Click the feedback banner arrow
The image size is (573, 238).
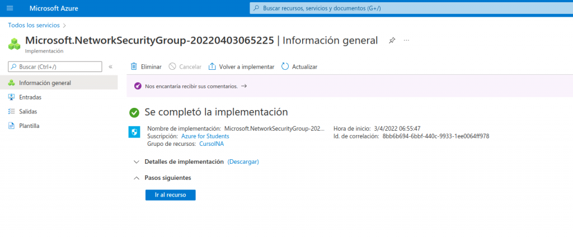click(x=244, y=87)
